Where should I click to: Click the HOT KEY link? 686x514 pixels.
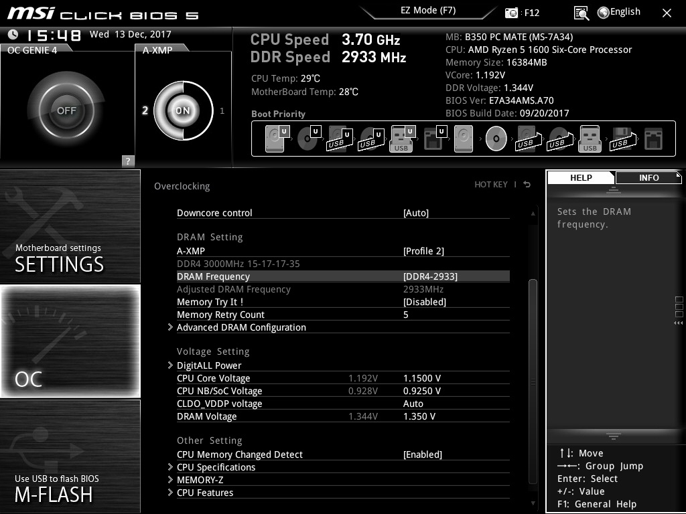(491, 185)
